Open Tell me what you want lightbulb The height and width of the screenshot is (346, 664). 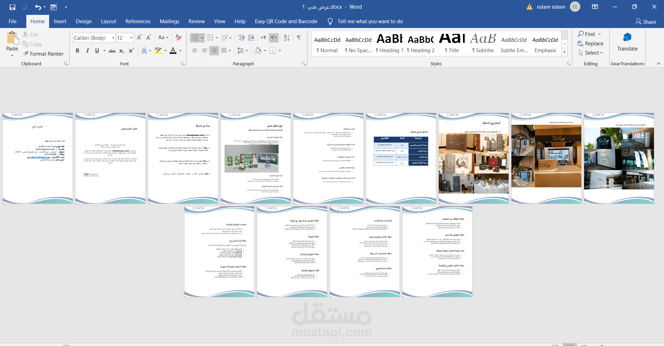330,21
